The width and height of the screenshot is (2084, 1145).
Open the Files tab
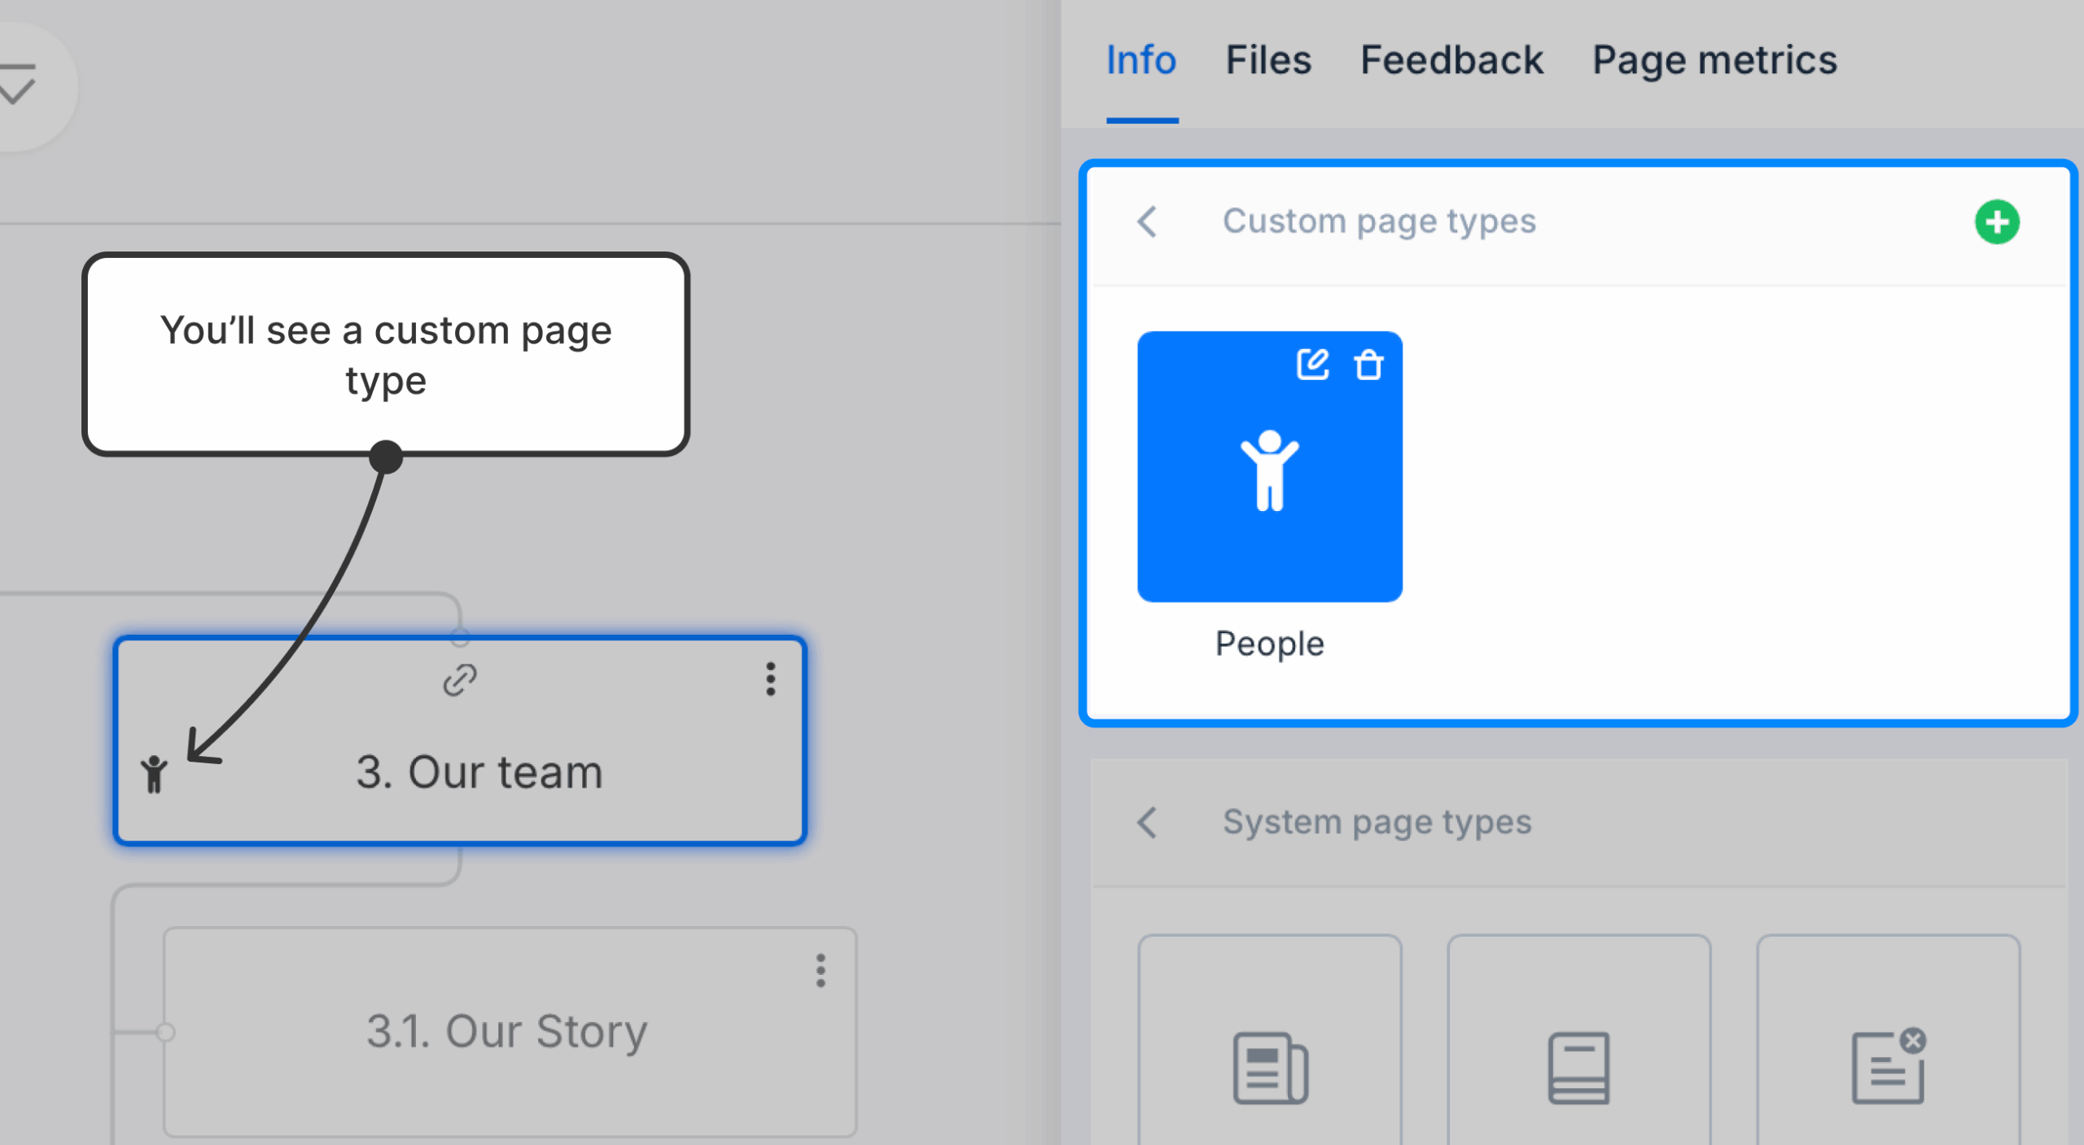click(x=1268, y=60)
